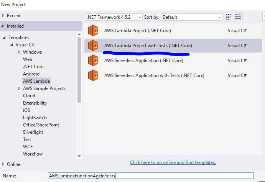Screen dimensions: 265x182
Task: Select the Office/SharePoint template category
Action: 41,125
